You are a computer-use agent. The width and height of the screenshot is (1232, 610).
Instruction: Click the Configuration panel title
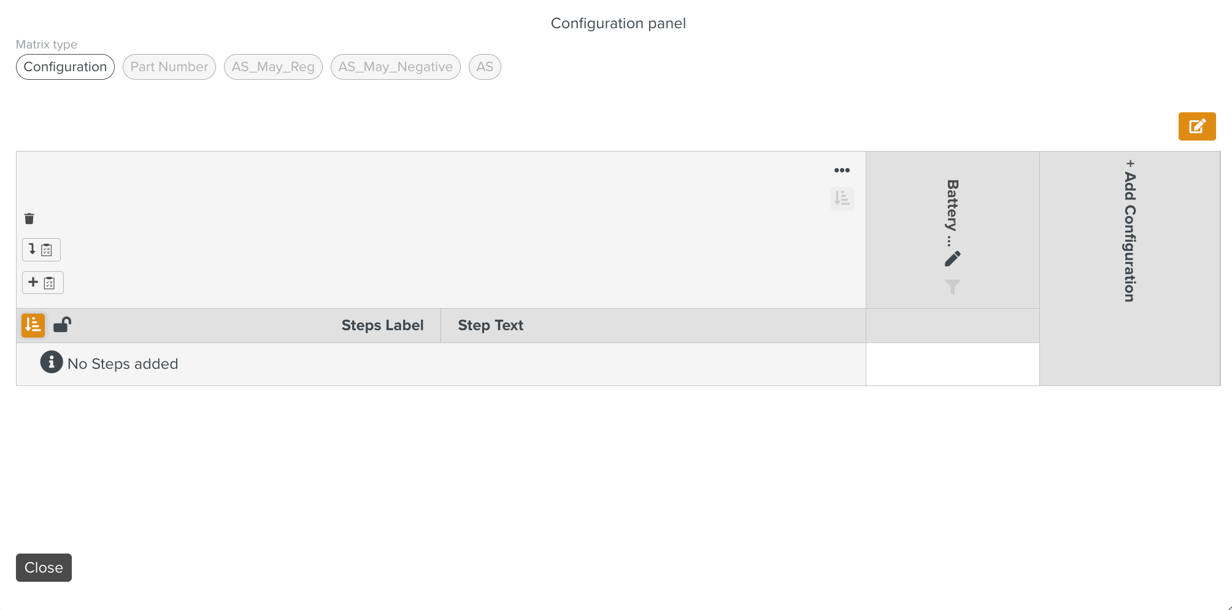point(618,23)
